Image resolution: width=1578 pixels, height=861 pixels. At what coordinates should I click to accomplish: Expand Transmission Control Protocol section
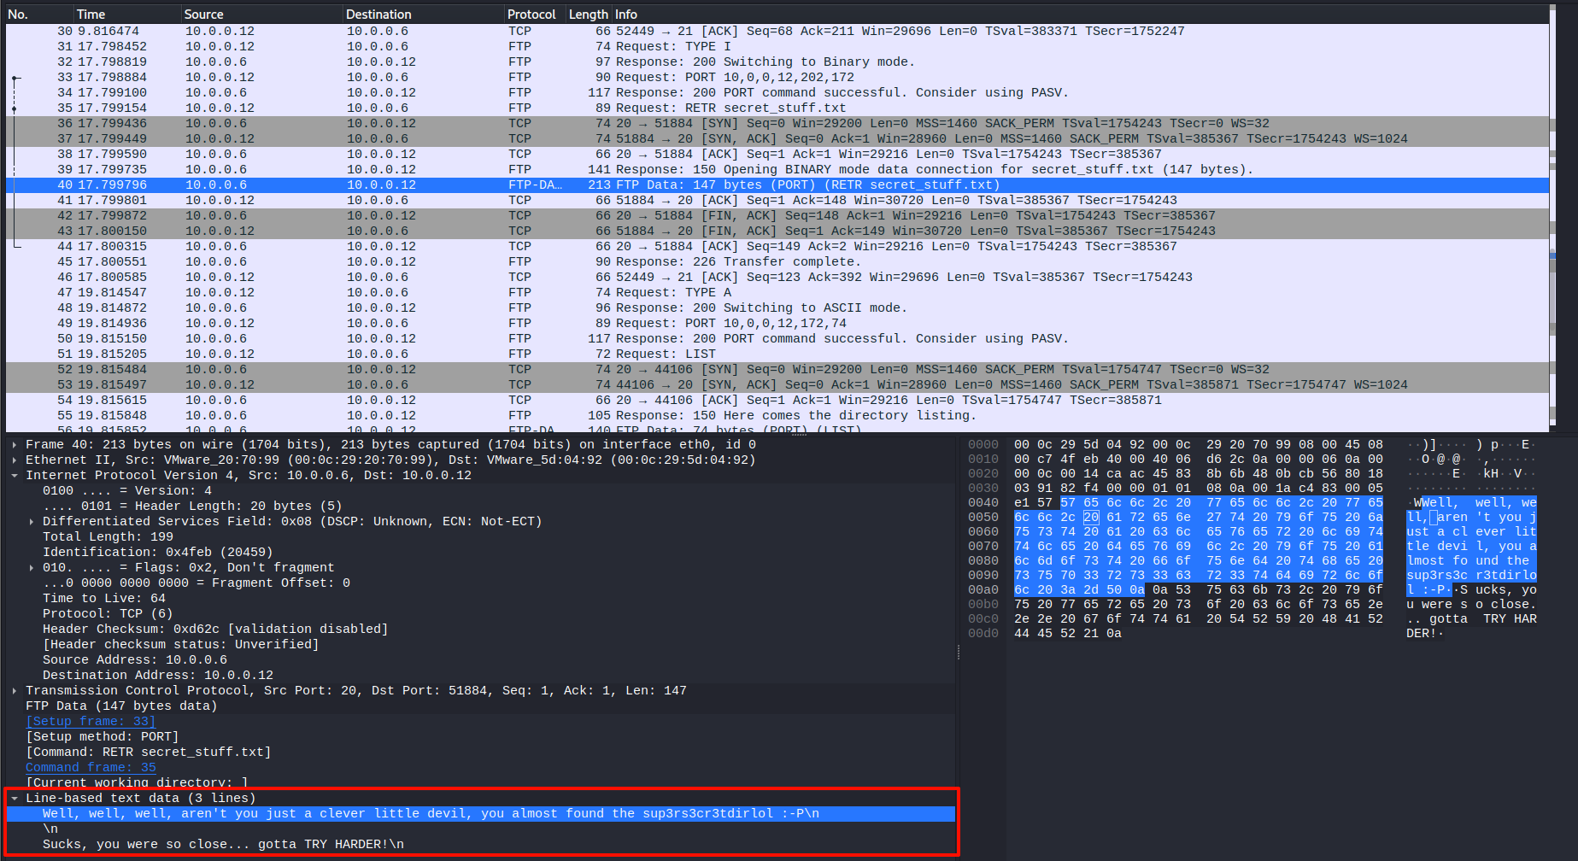click(15, 691)
